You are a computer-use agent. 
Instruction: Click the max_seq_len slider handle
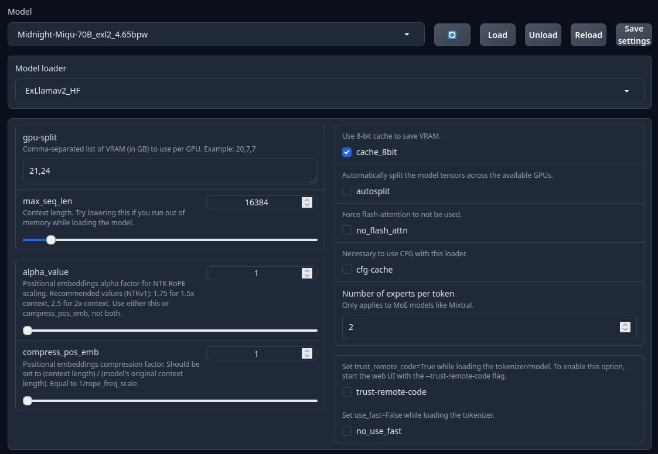51,240
